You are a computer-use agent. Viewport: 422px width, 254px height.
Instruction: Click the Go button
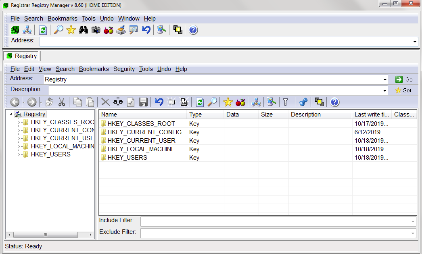pyautogui.click(x=404, y=80)
